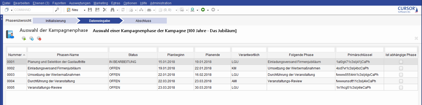Open the binoculars search dropdown arrow
The image size is (422, 105).
[118, 10]
